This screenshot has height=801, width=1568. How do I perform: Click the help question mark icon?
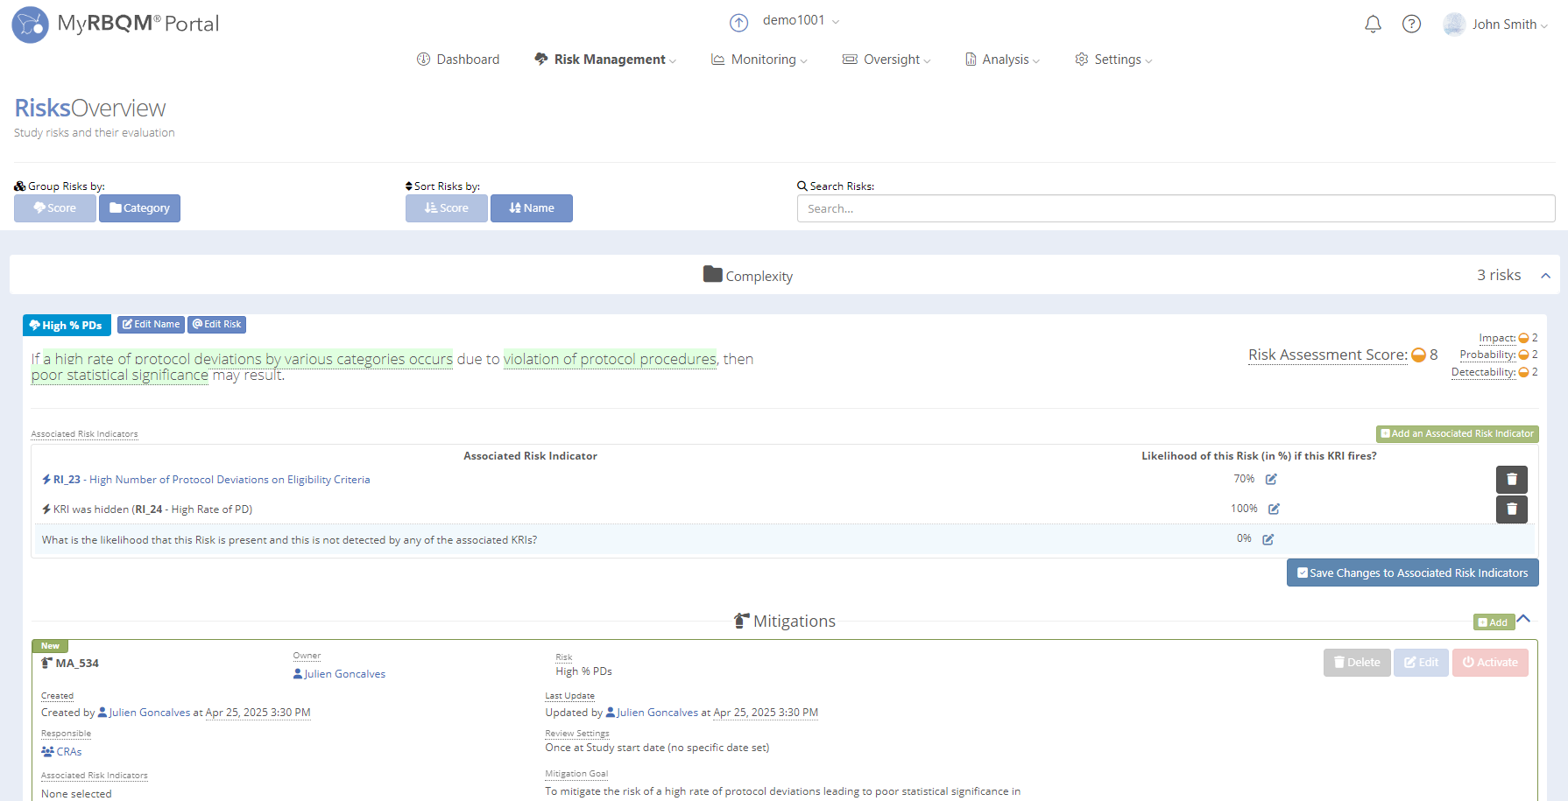click(x=1411, y=25)
